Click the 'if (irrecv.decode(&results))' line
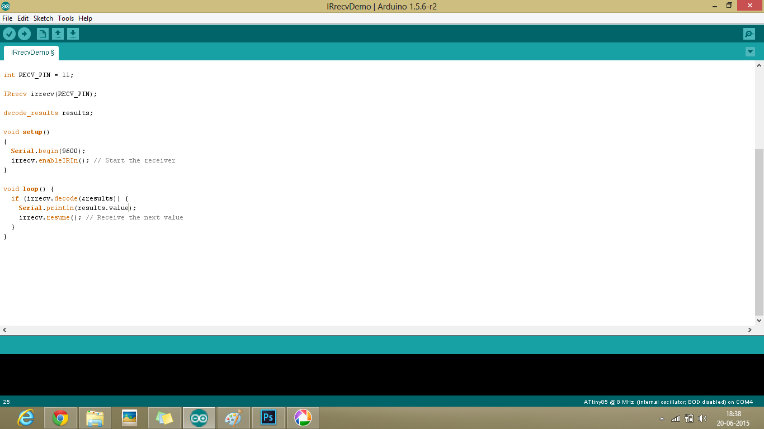 [x=70, y=198]
